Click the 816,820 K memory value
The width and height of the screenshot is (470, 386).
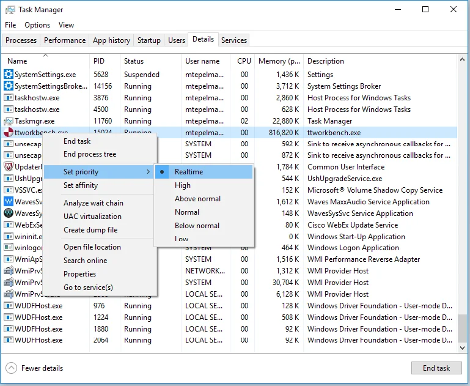pos(284,132)
